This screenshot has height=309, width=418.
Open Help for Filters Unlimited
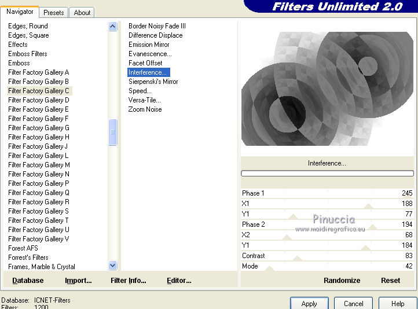click(x=398, y=304)
